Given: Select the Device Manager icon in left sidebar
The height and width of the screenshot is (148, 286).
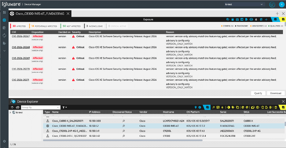Looking at the screenshot, I should [x=4, y=20].
